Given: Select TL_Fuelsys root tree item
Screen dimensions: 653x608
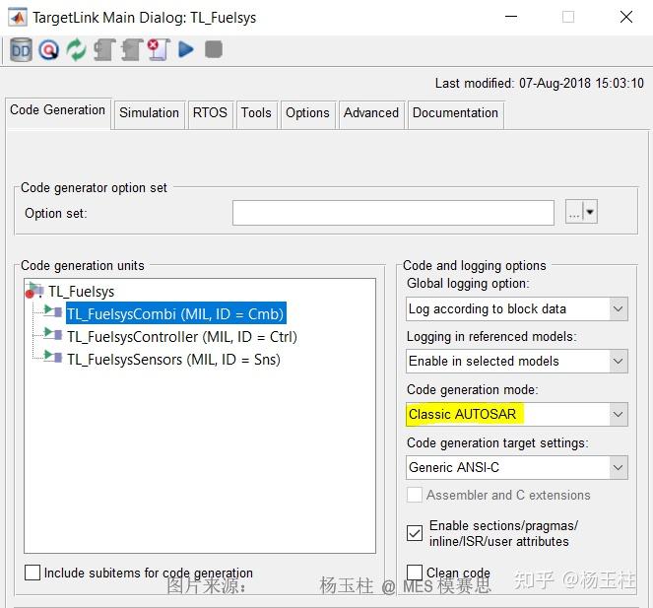Looking at the screenshot, I should pyautogui.click(x=81, y=292).
